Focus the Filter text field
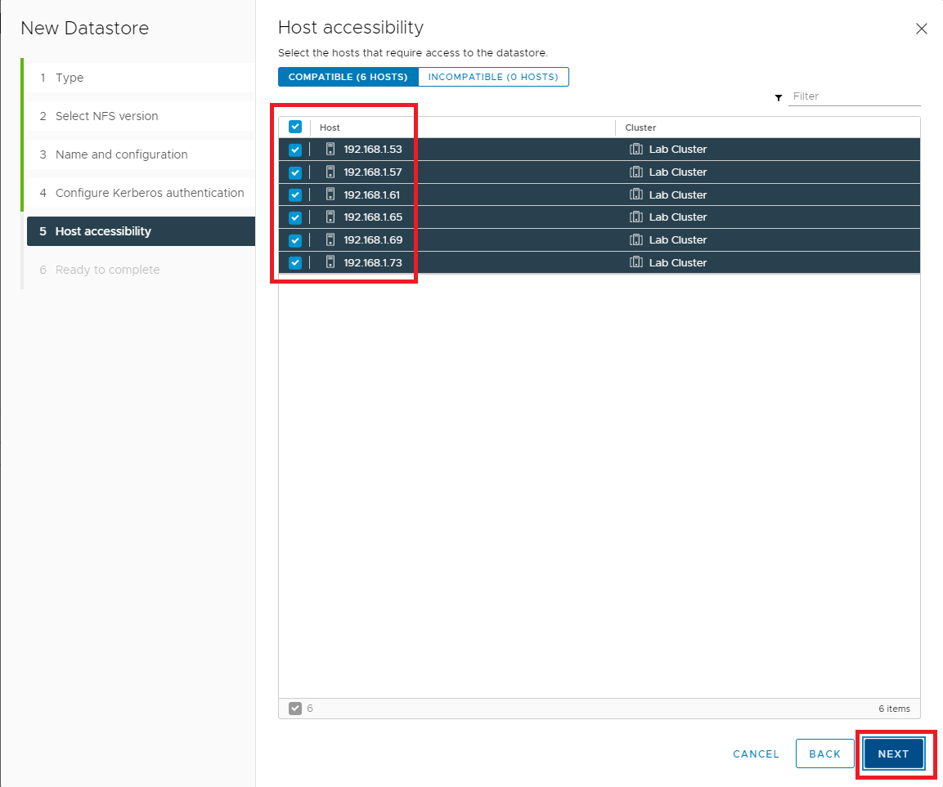Screen dimensions: 943x787 pyautogui.click(x=855, y=96)
